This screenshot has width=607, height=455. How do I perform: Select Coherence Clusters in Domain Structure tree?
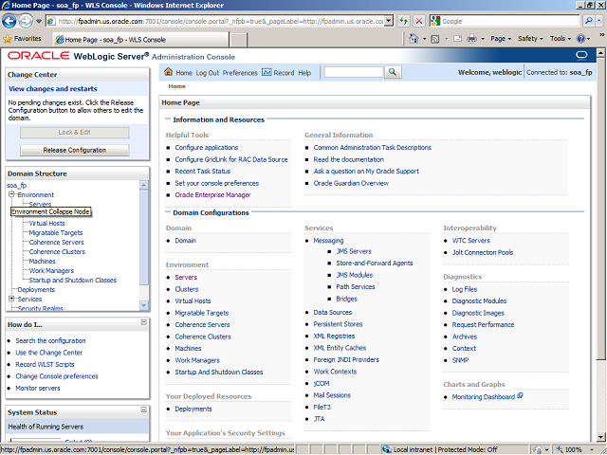[57, 251]
